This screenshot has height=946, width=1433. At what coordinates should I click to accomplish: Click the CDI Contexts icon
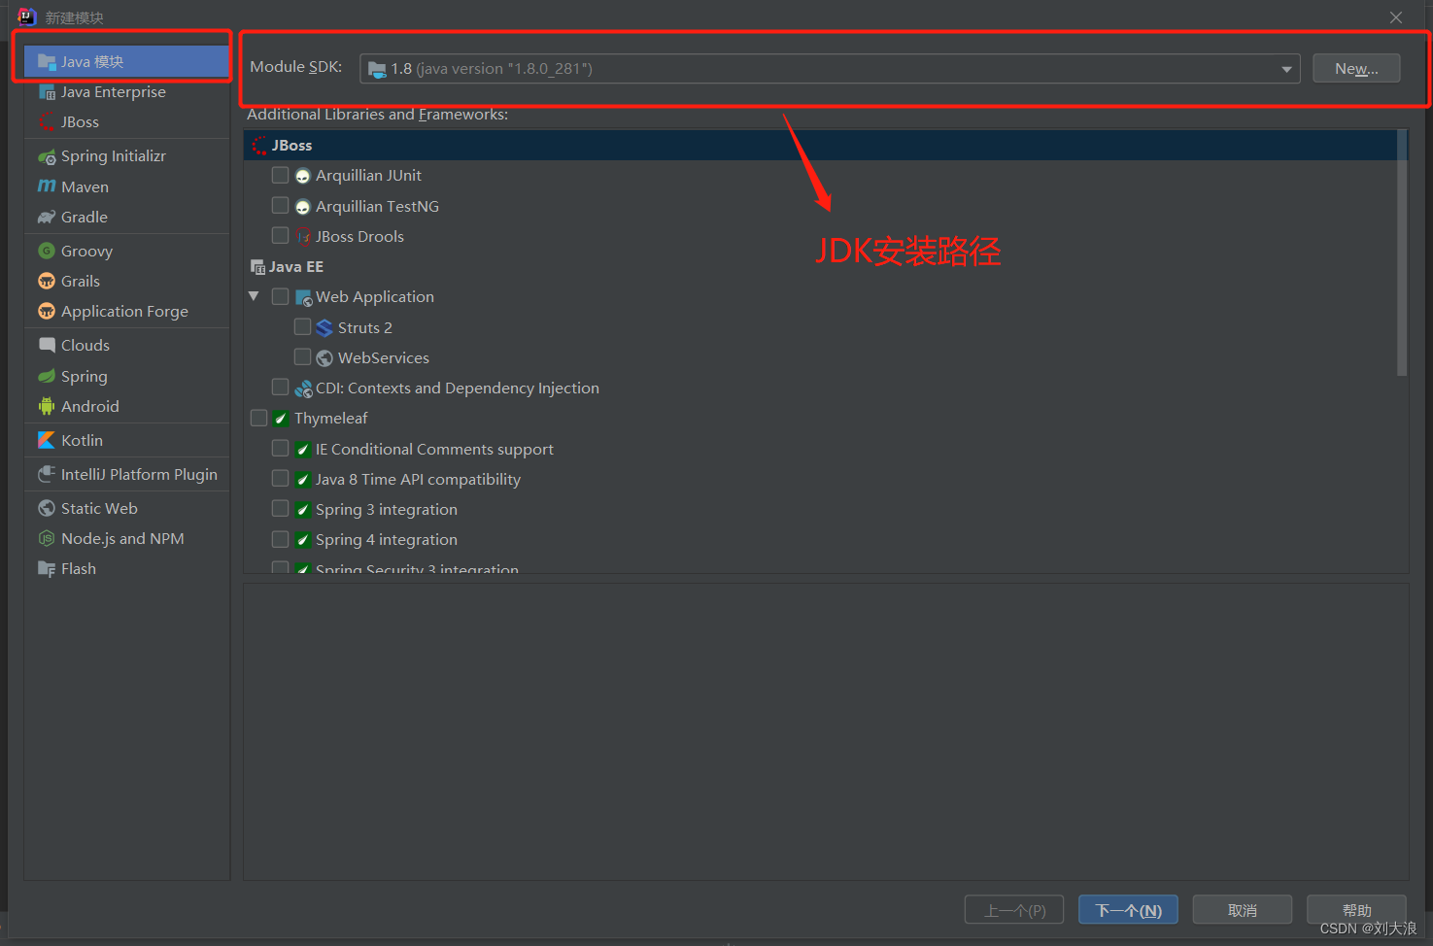pyautogui.click(x=303, y=389)
